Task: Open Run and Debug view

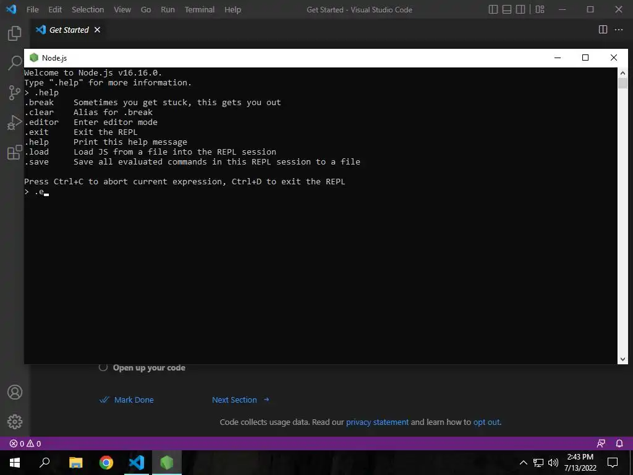Action: coord(15,122)
